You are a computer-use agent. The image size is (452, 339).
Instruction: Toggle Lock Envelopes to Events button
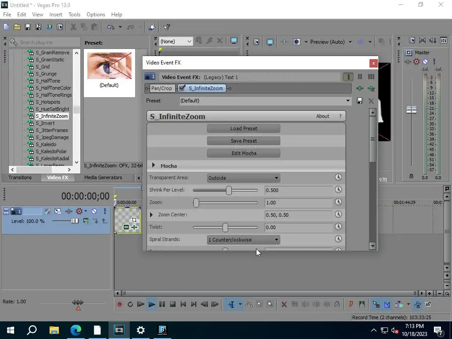pos(418,304)
